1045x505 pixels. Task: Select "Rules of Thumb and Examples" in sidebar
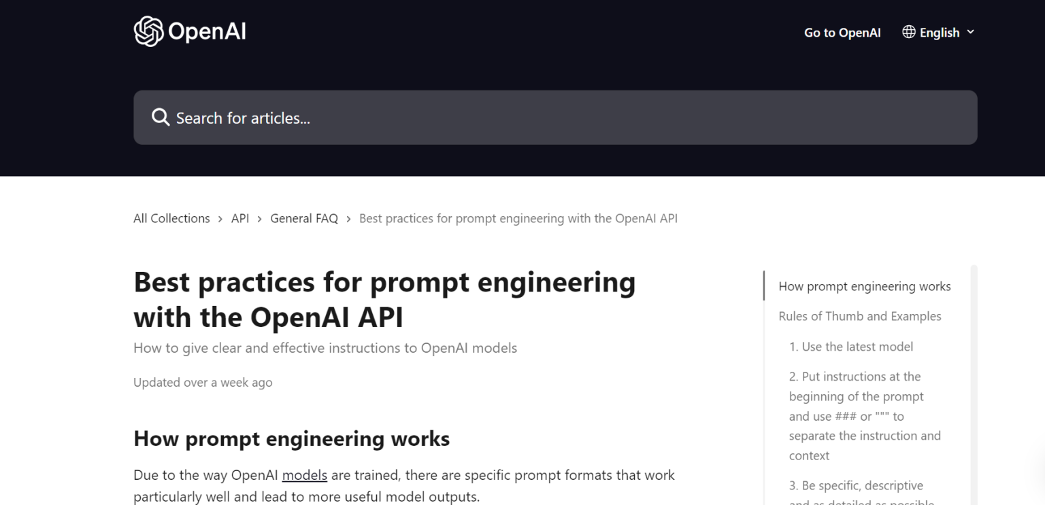[860, 316]
